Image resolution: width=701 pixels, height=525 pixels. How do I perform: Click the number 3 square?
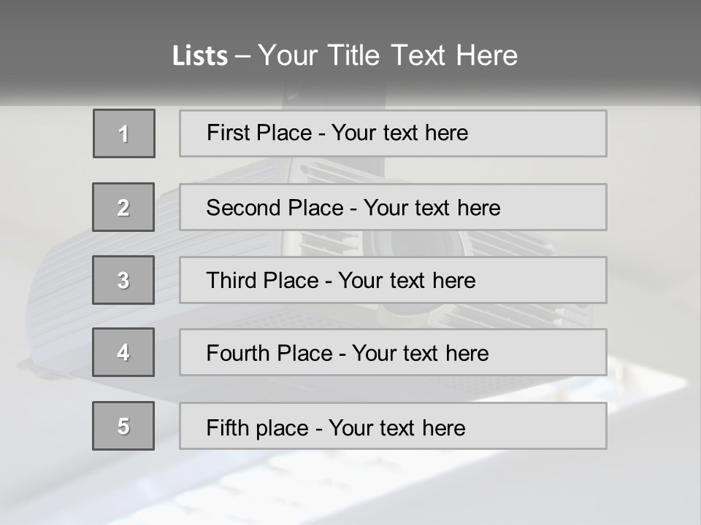(123, 280)
